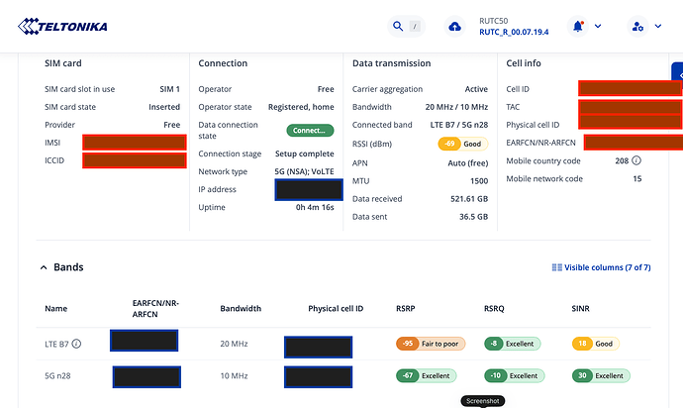Click info icon beside Mobile country code
683x408 pixels.
click(x=636, y=160)
